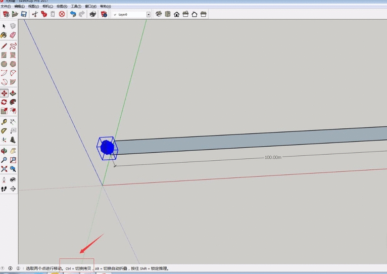Select the Tape Measure tool

(4, 122)
